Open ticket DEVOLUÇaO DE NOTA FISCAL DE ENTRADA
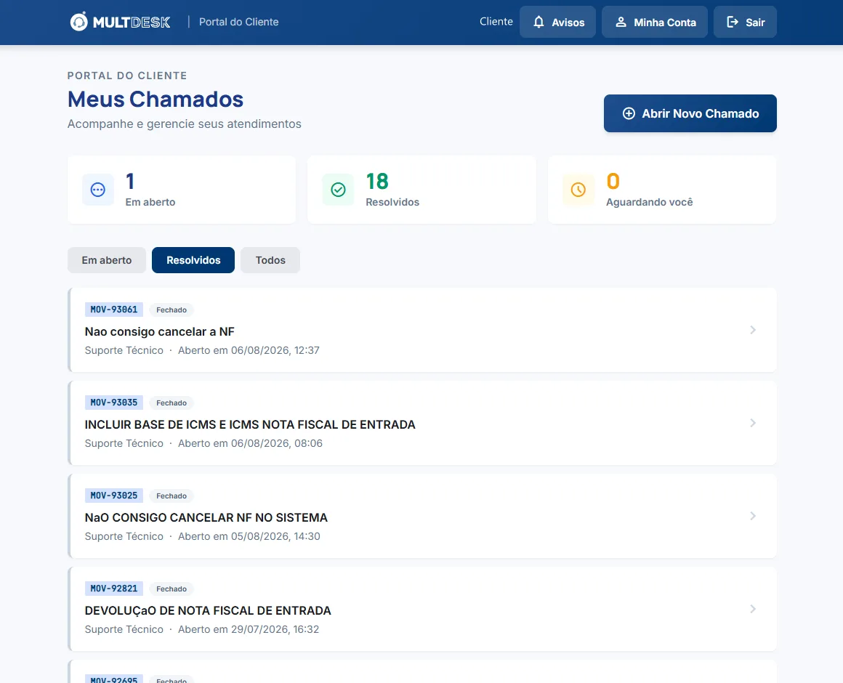This screenshot has height=683, width=843. tap(208, 610)
